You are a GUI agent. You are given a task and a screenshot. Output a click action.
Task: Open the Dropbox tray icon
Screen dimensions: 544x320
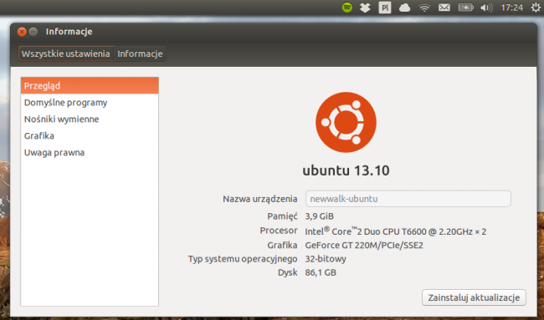pos(365,8)
